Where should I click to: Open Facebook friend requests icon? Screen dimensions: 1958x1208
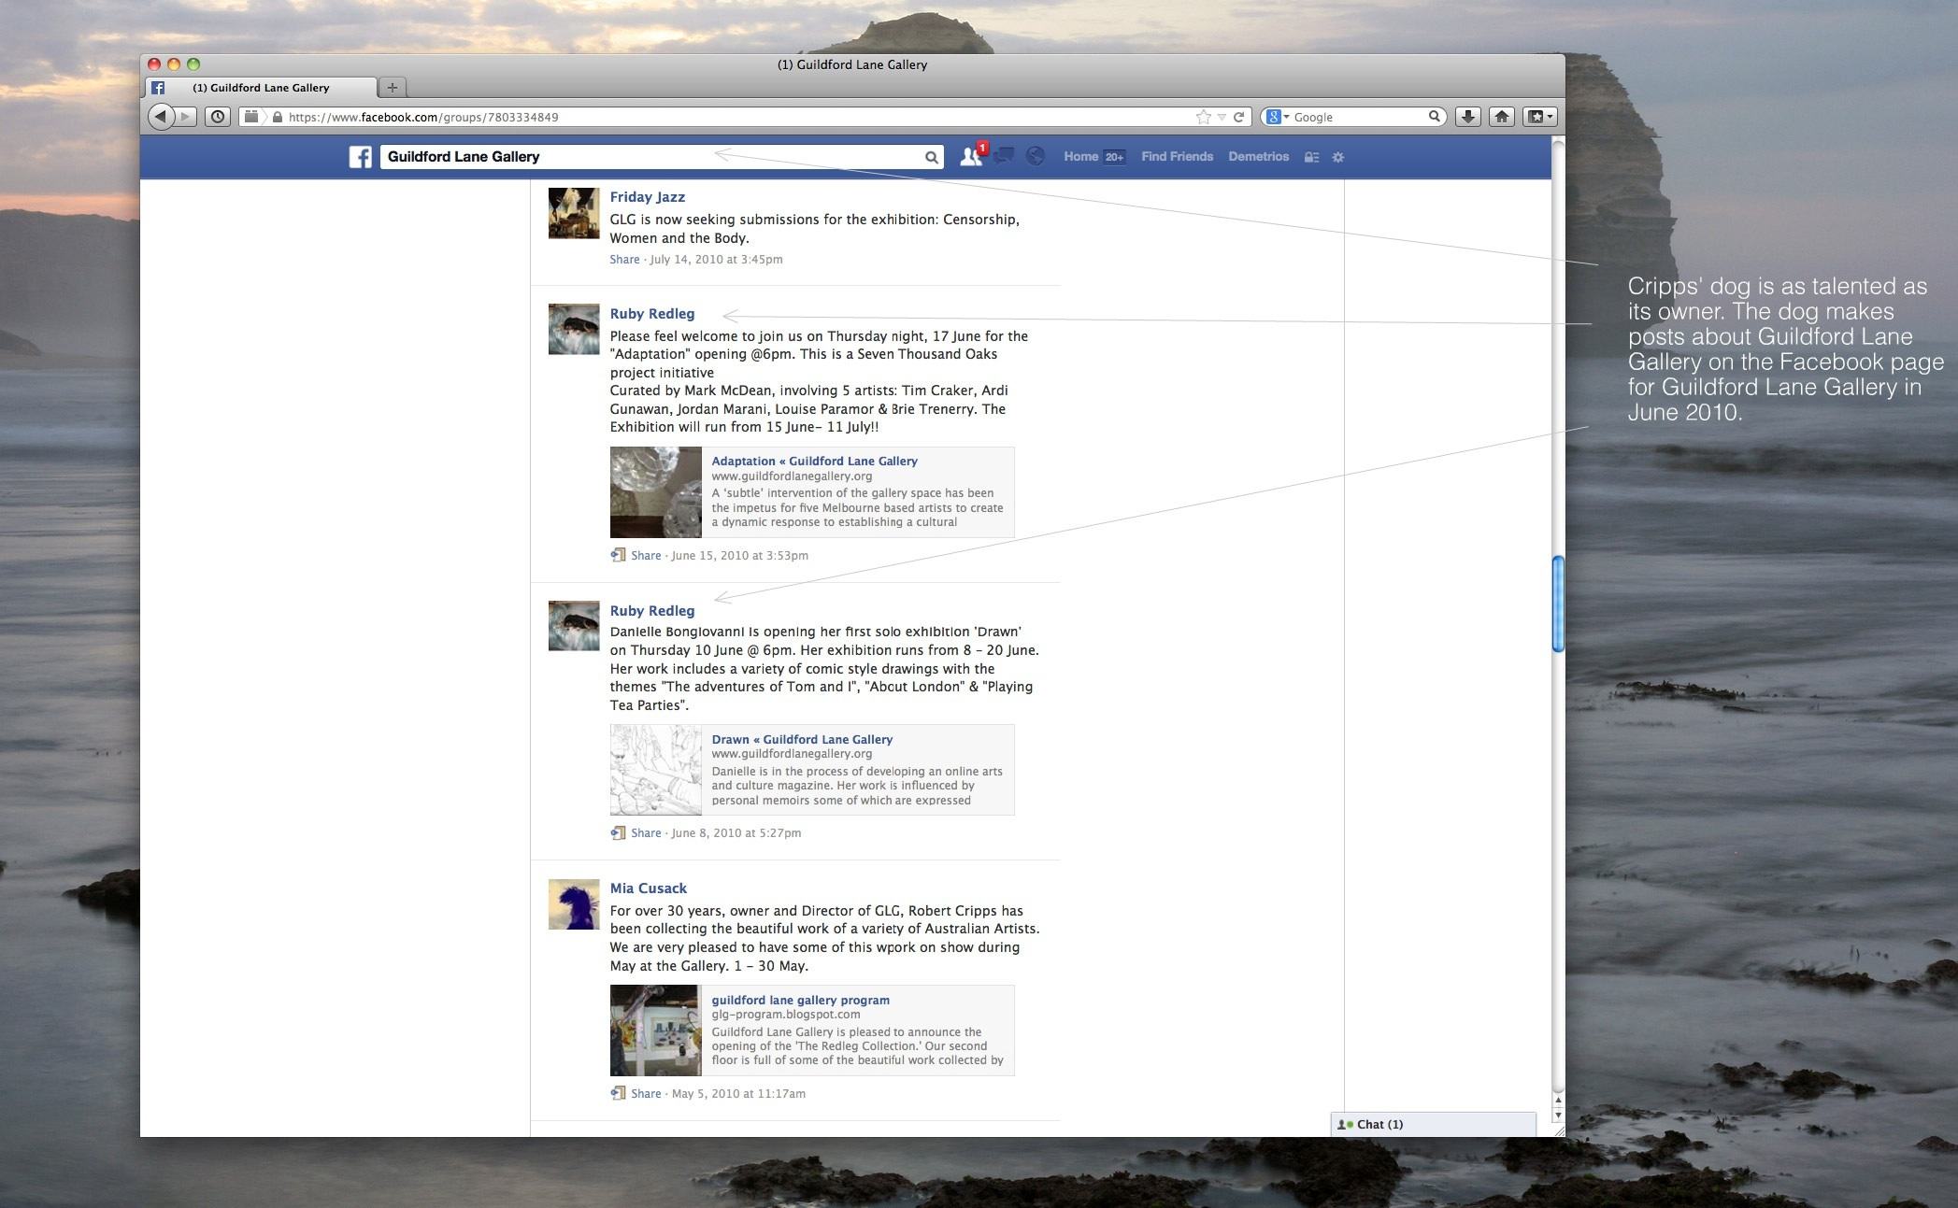click(972, 156)
